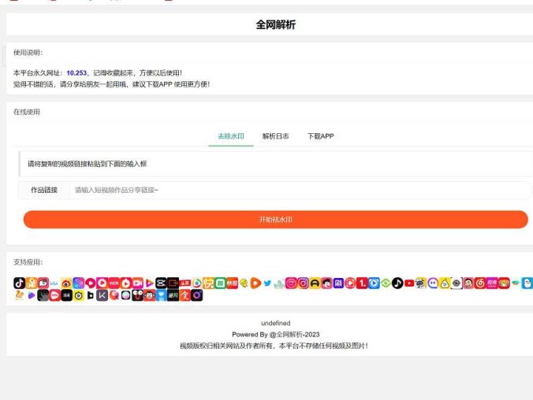Click the 请将复制的视频链接粘贴到下面的输入框 hint text

87,164
